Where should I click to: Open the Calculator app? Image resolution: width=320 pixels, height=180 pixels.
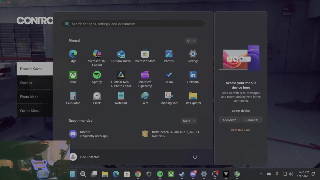[x=73, y=98]
